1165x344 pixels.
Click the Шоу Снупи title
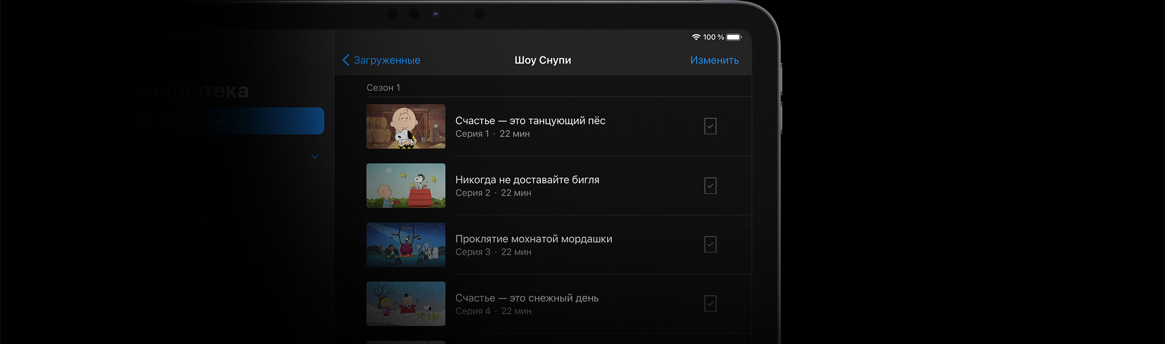point(543,60)
